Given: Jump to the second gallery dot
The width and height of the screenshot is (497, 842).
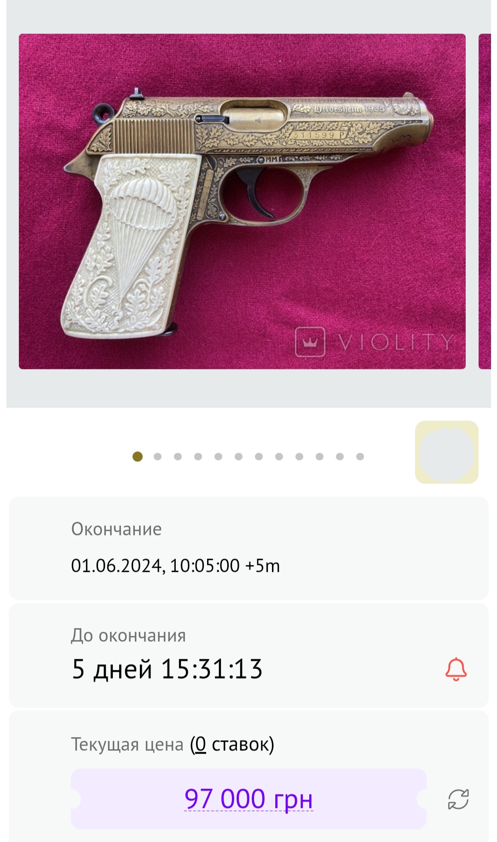Looking at the screenshot, I should (x=158, y=456).
